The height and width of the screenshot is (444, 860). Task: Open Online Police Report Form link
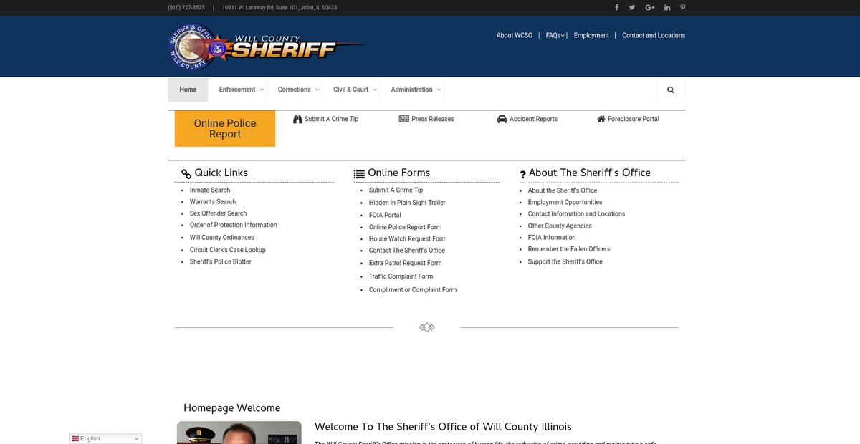(406, 227)
